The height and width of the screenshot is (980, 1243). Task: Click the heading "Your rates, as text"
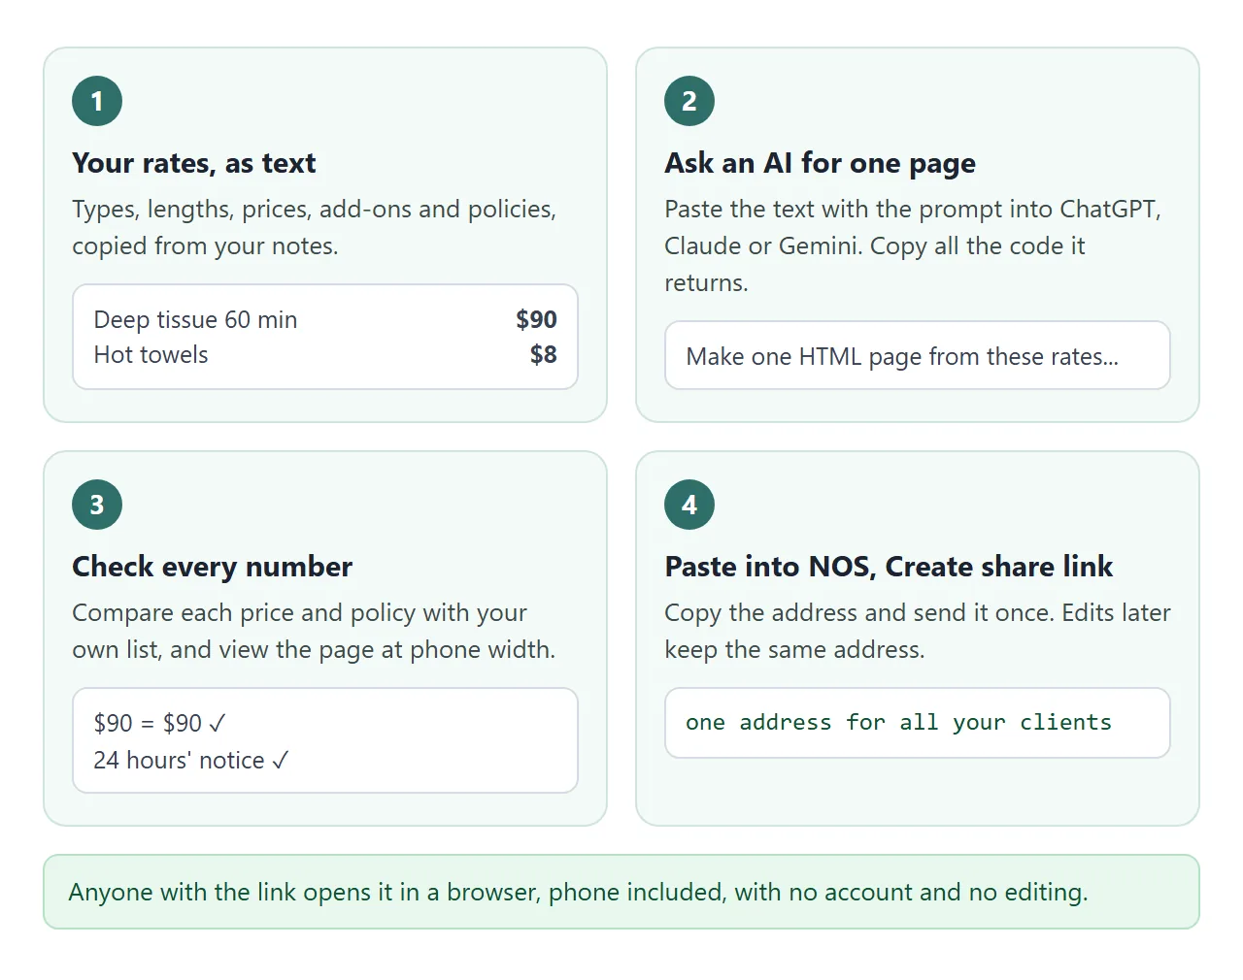(193, 163)
